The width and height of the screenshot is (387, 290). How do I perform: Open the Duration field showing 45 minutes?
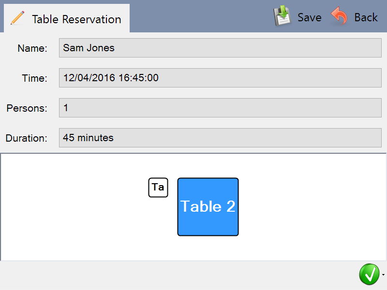[221, 138]
